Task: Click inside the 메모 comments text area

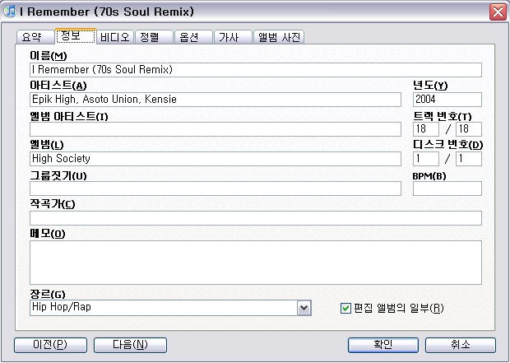Action: click(256, 263)
